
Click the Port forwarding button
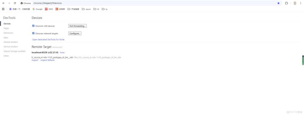pyautogui.click(x=77, y=26)
